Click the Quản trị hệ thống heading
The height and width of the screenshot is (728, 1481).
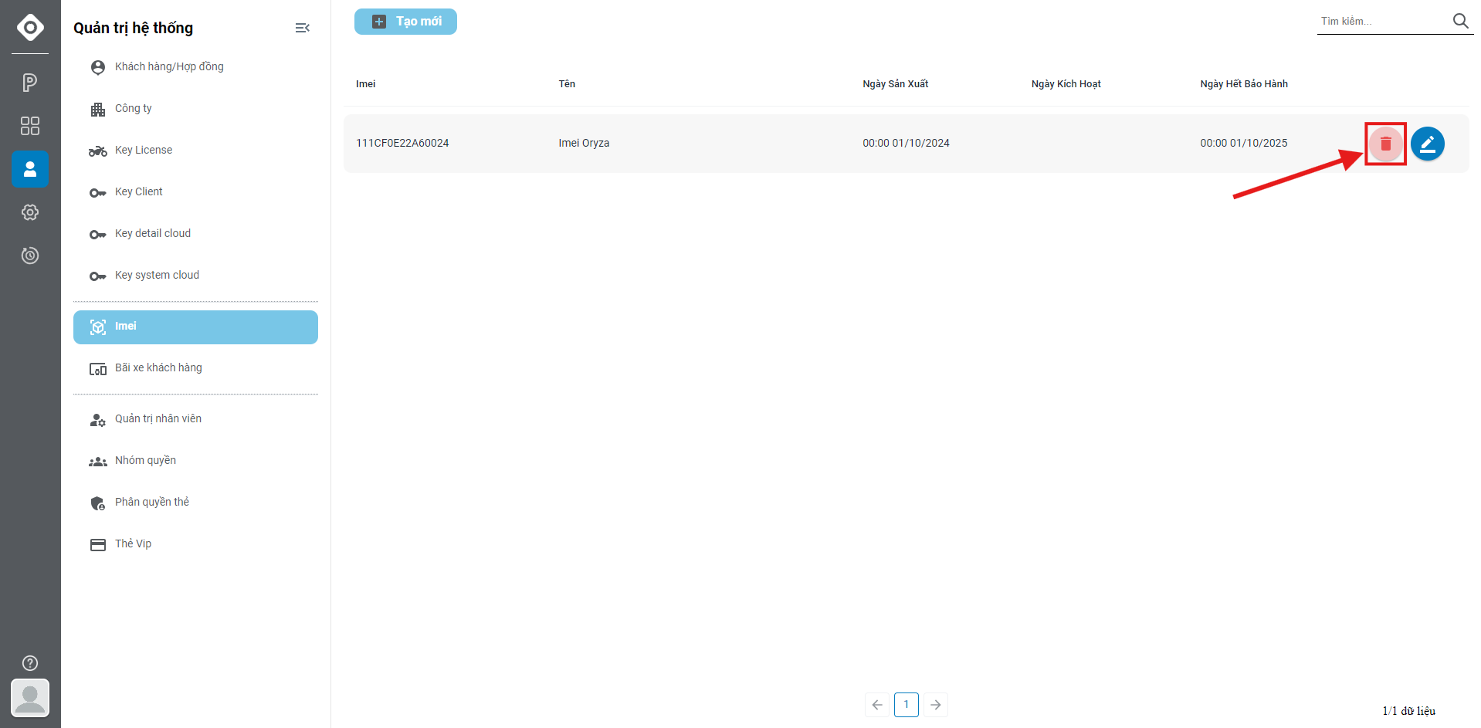click(134, 28)
